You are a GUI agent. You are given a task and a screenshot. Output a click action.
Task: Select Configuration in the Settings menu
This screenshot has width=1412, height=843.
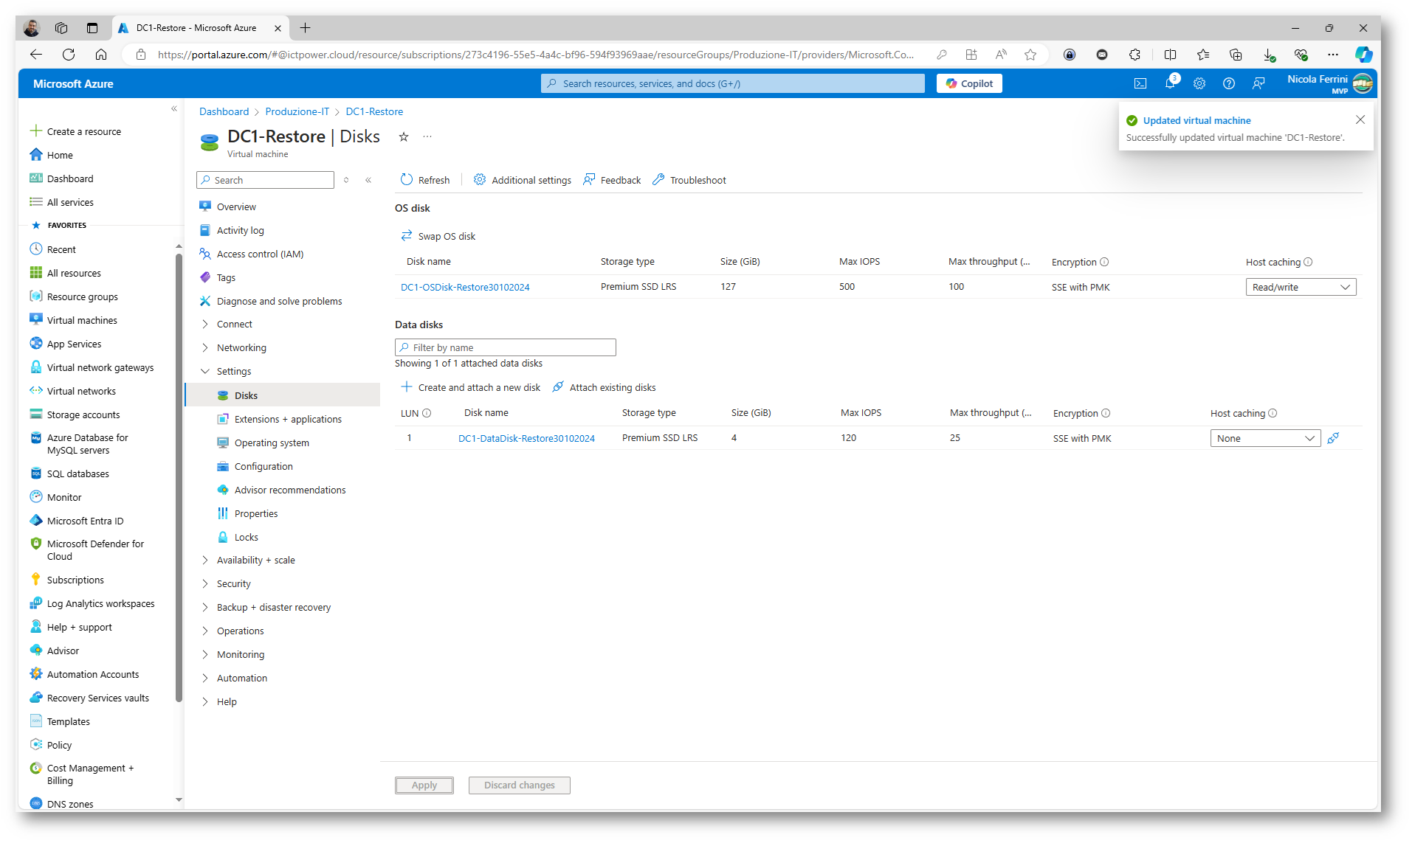pos(264,467)
